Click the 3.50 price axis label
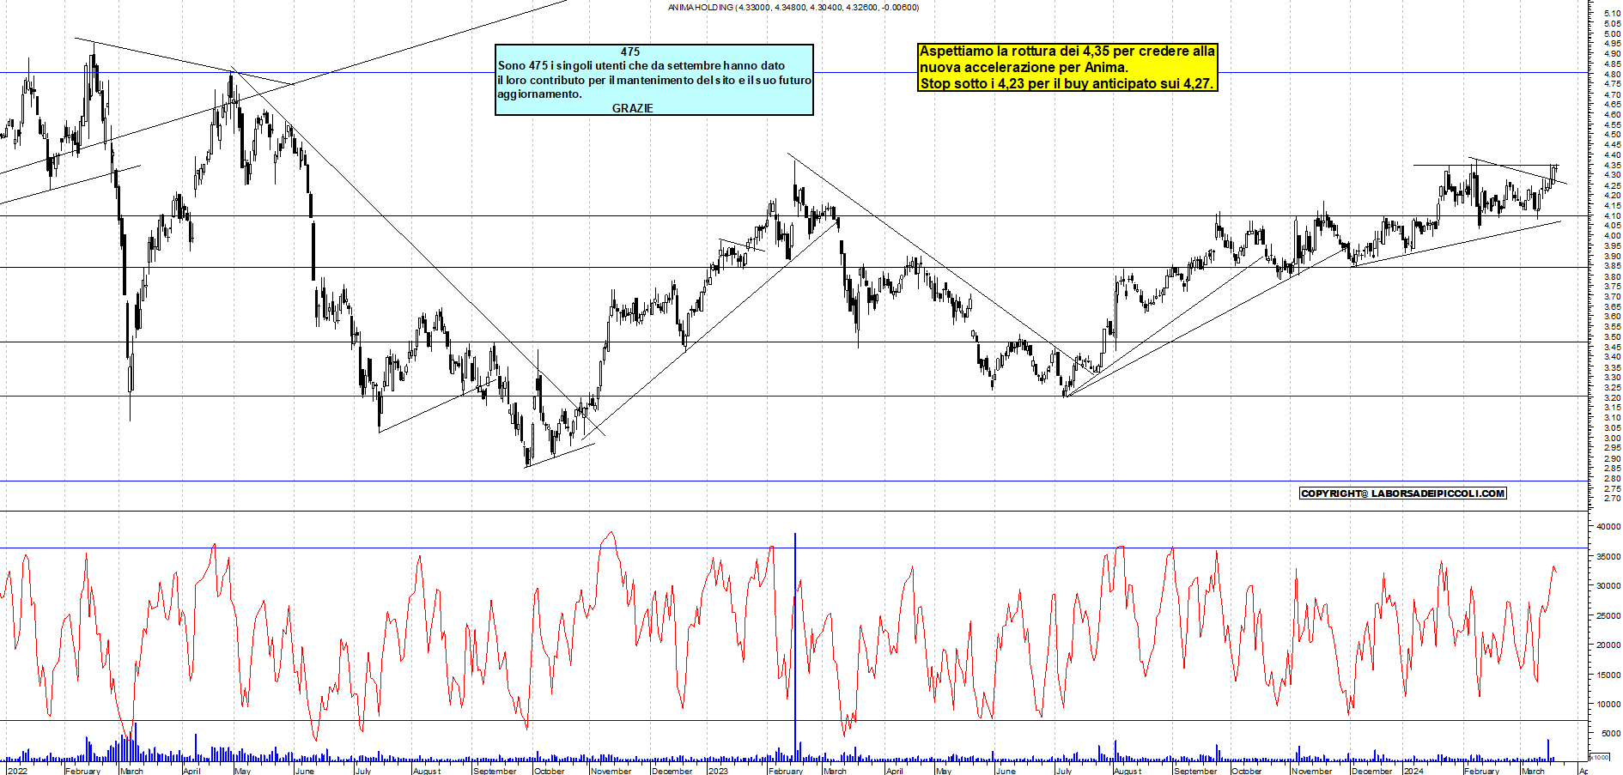 pyautogui.click(x=1612, y=337)
